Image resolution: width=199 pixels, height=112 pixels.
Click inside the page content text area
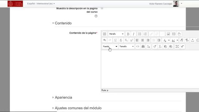[150, 69]
